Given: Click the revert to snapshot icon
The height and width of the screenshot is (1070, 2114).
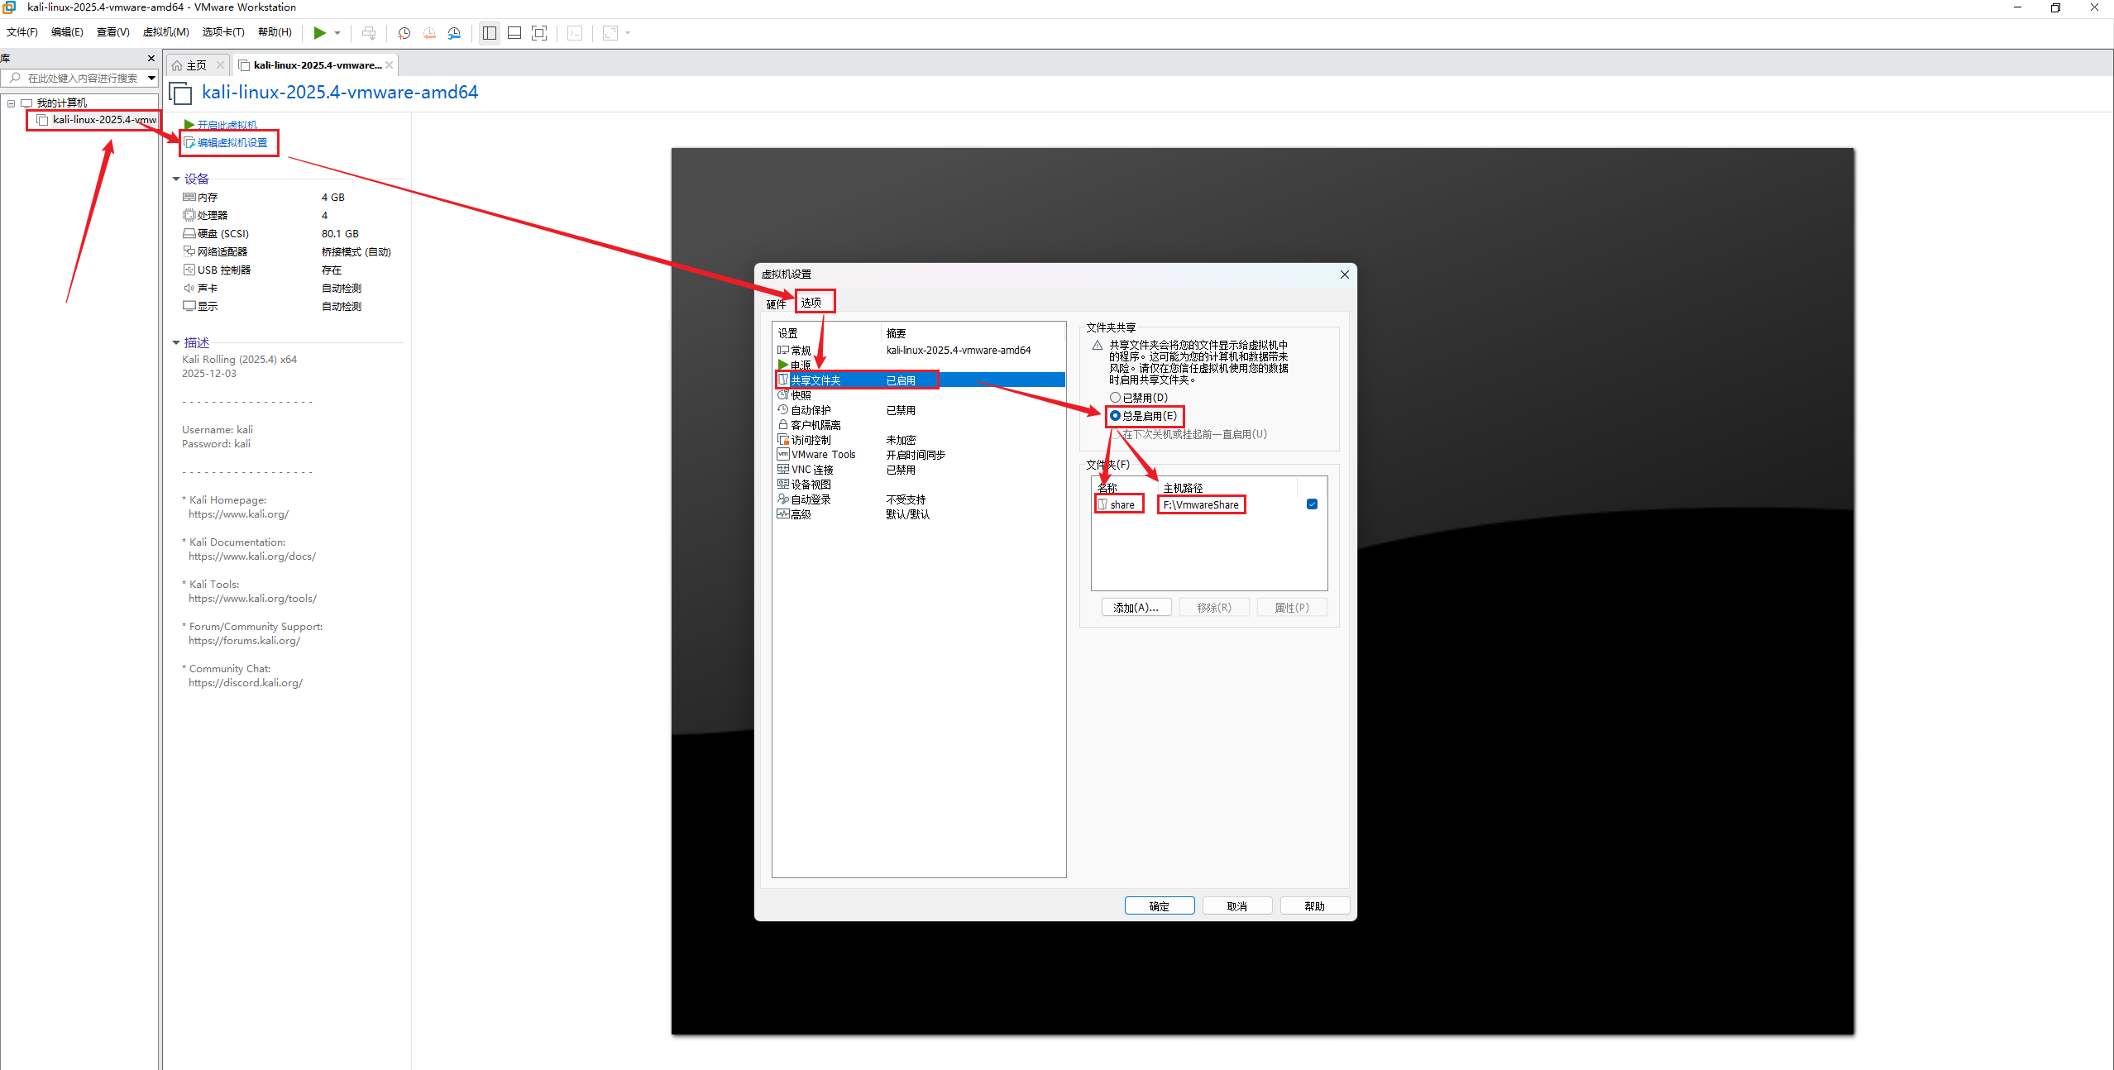Looking at the screenshot, I should tap(429, 33).
